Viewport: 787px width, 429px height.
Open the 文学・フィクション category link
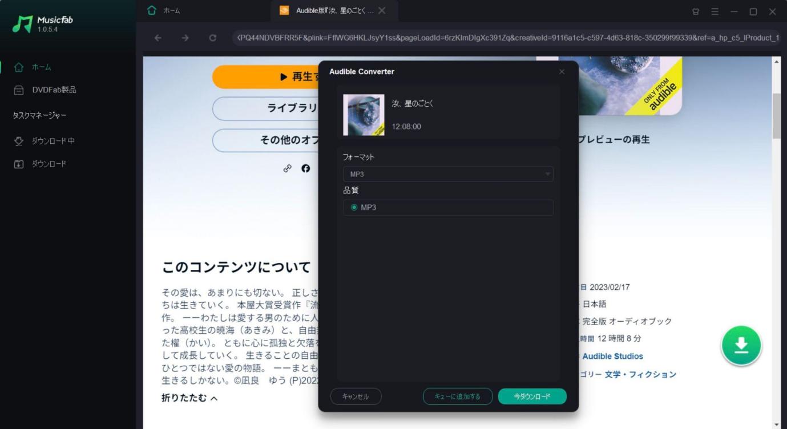click(640, 374)
